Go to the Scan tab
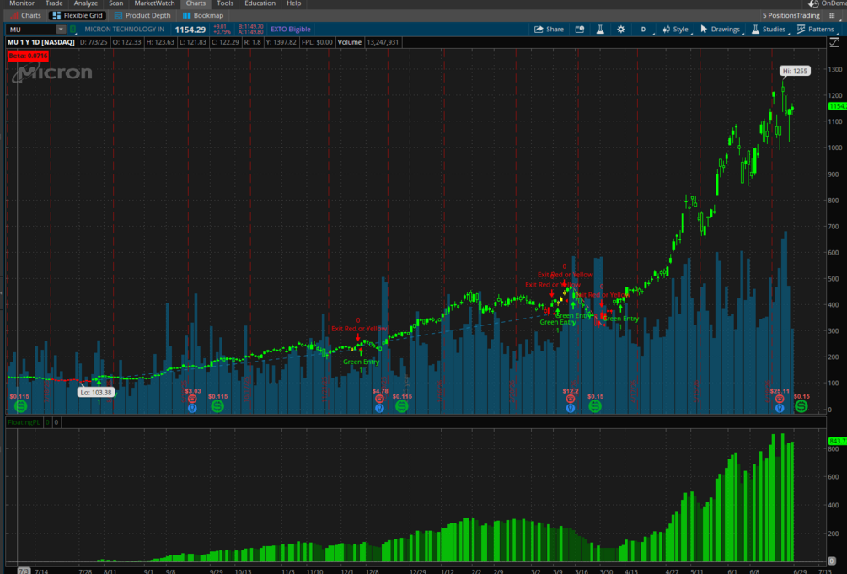This screenshot has height=574, width=847. [116, 3]
